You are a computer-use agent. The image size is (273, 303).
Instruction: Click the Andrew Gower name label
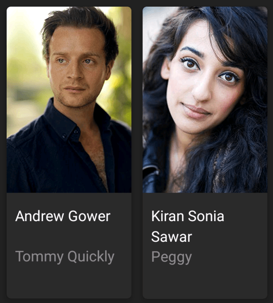(x=63, y=216)
